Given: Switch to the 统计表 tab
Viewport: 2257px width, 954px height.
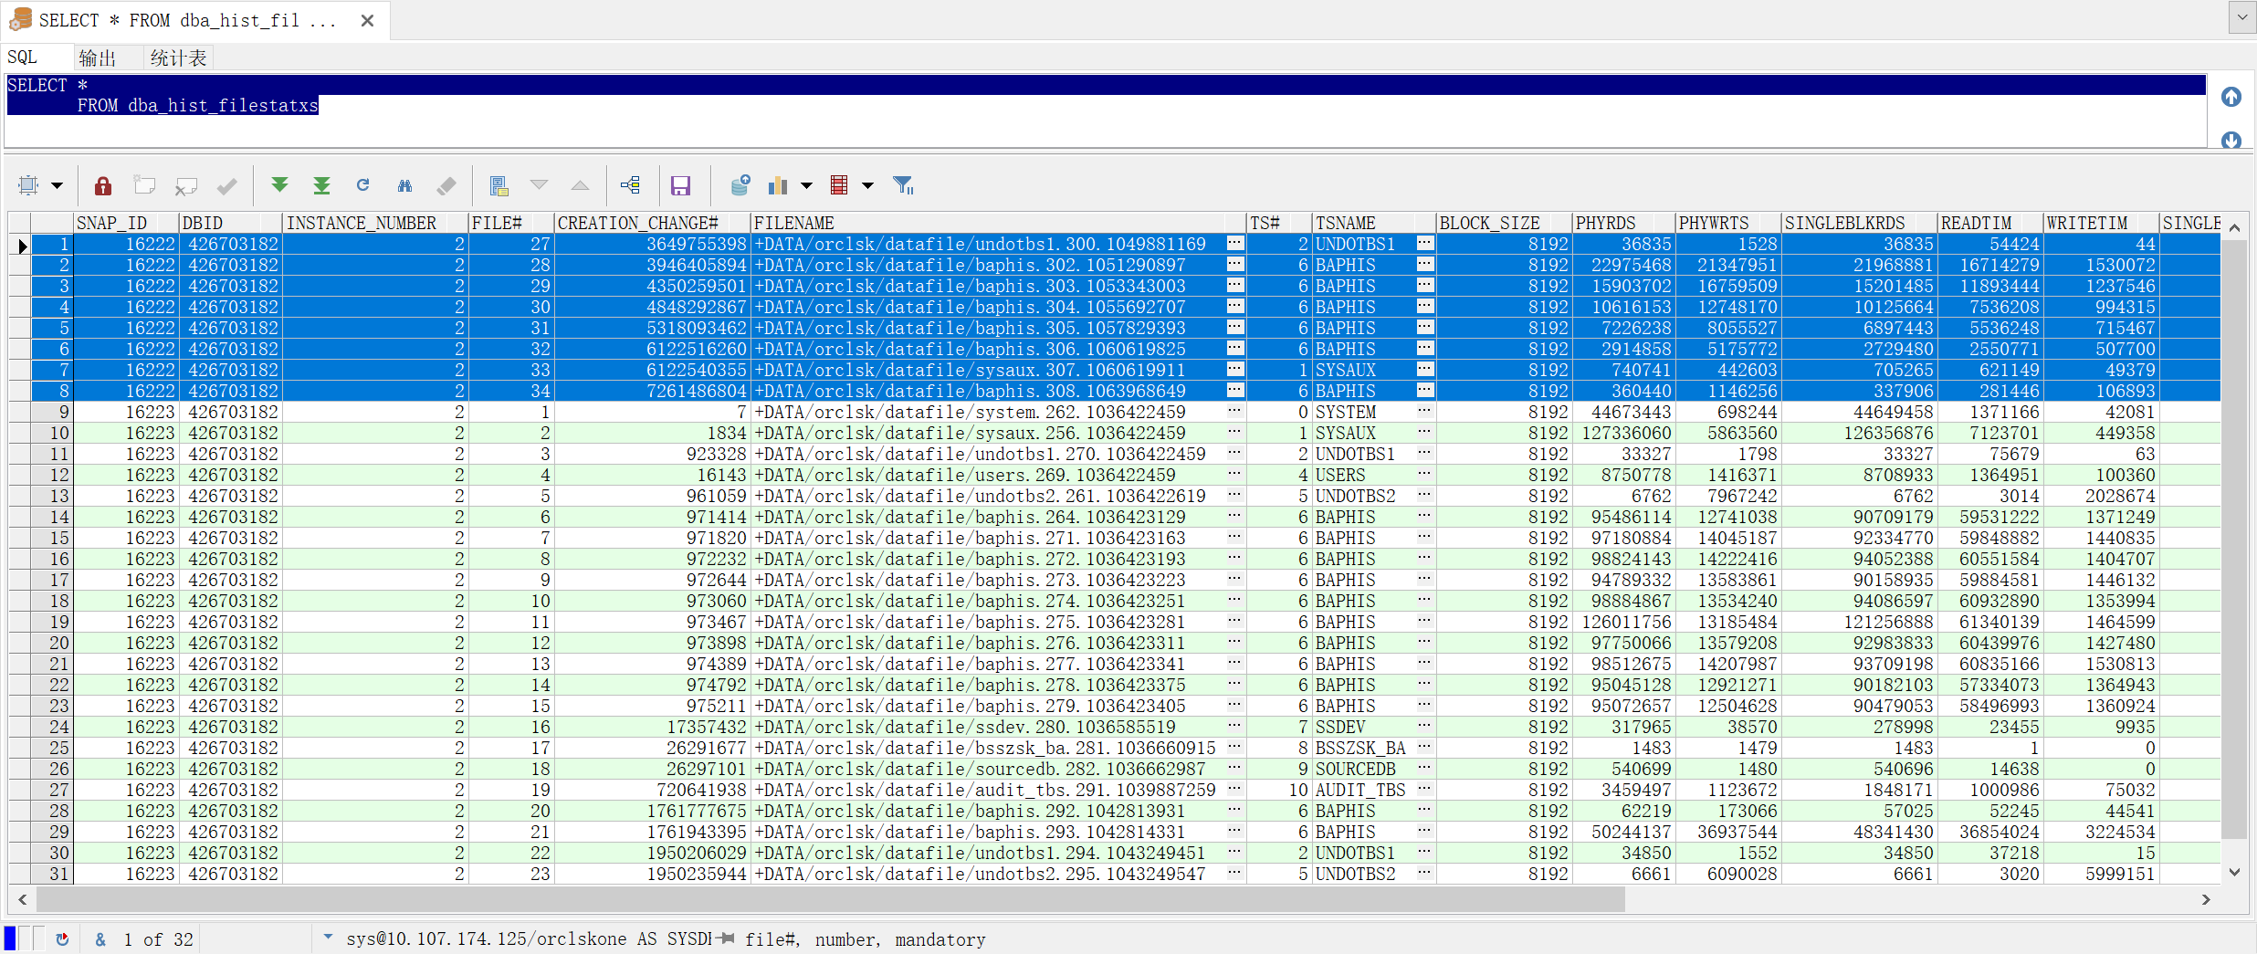Looking at the screenshot, I should (179, 58).
